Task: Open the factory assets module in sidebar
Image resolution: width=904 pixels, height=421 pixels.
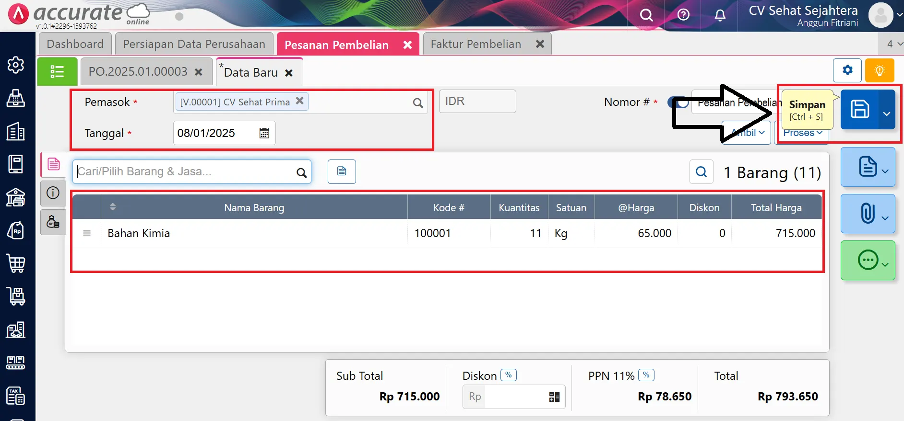Action: 16,330
